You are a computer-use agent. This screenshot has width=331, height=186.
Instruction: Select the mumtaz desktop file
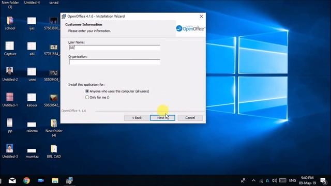(x=32, y=153)
